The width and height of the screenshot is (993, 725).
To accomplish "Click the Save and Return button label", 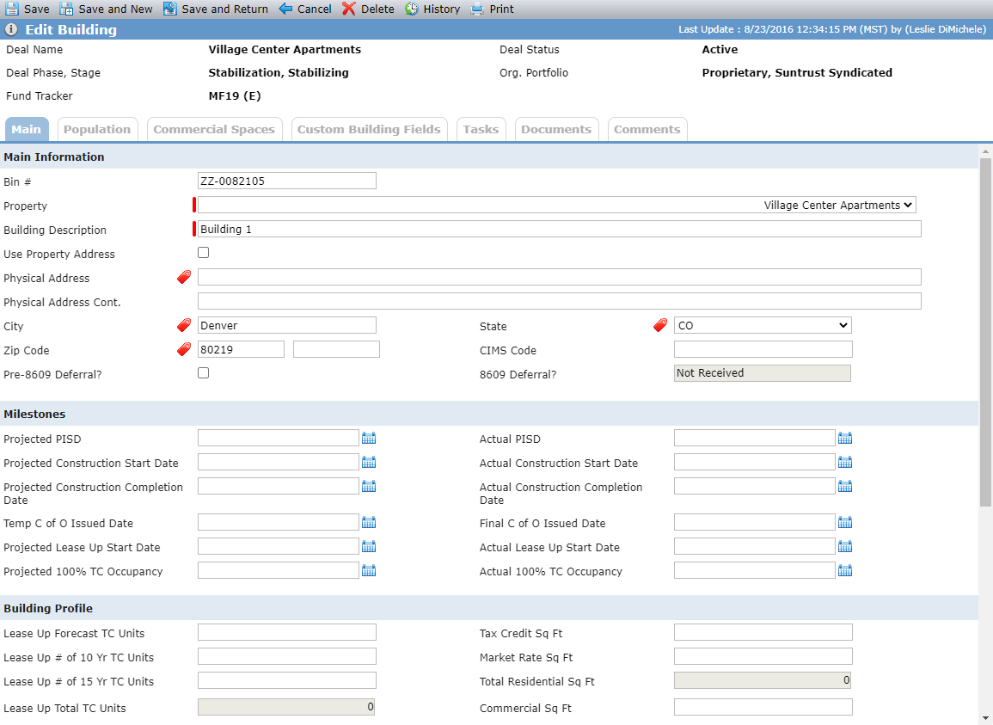I will [224, 9].
